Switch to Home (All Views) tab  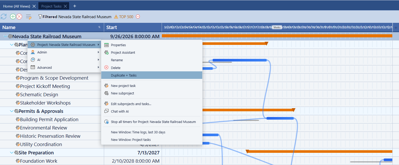pyautogui.click(x=17, y=6)
